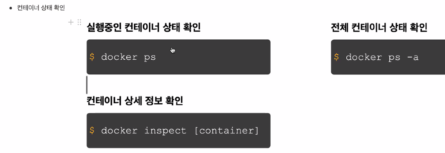Click the bullet dot before 컨테이너 상태 확인
This screenshot has height=153, width=445.
pyautogui.click(x=11, y=8)
